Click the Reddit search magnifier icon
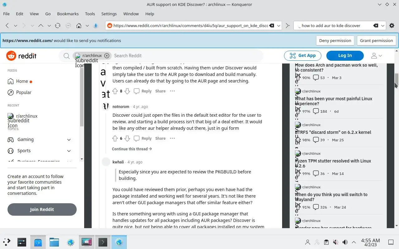Screen dimensions: 399x249 click(x=66, y=56)
